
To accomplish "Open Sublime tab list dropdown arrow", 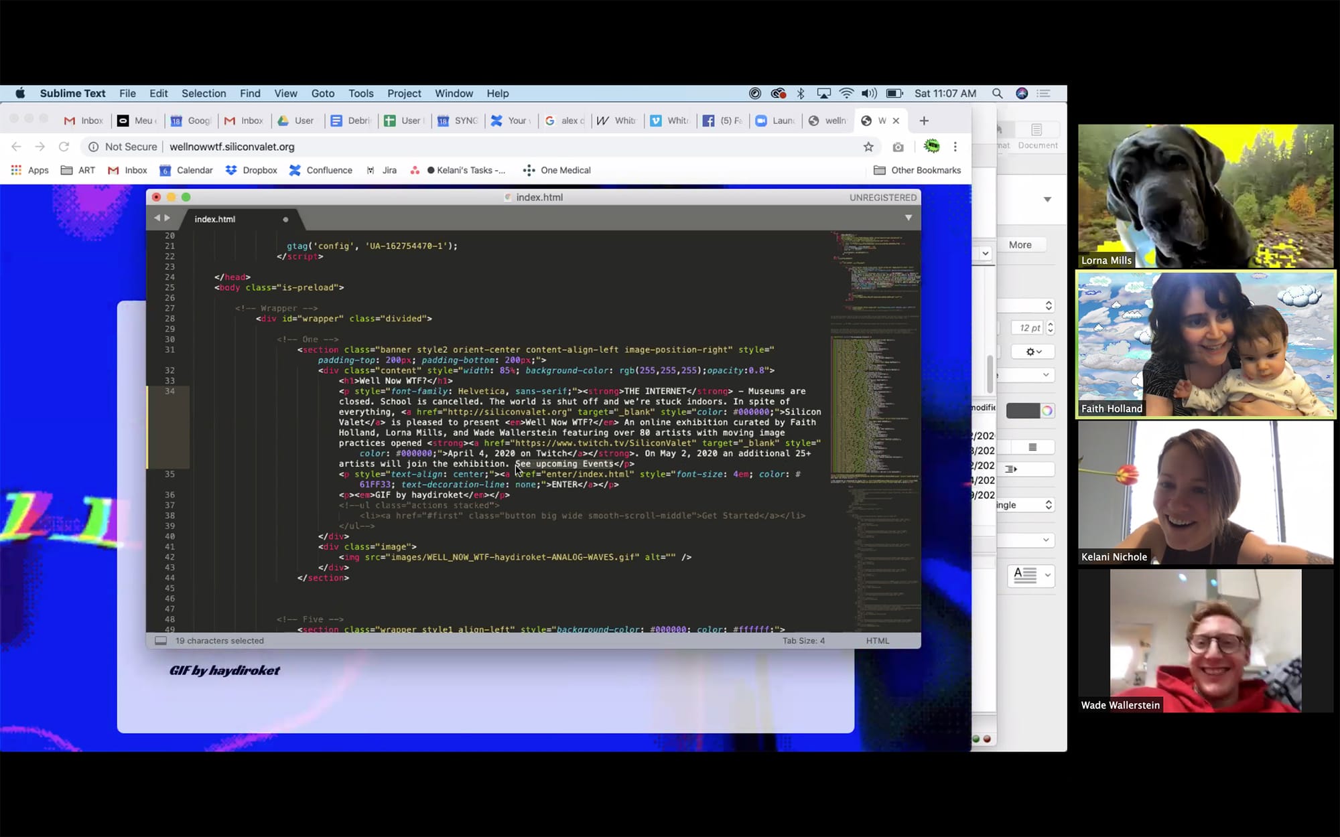I will click(909, 218).
